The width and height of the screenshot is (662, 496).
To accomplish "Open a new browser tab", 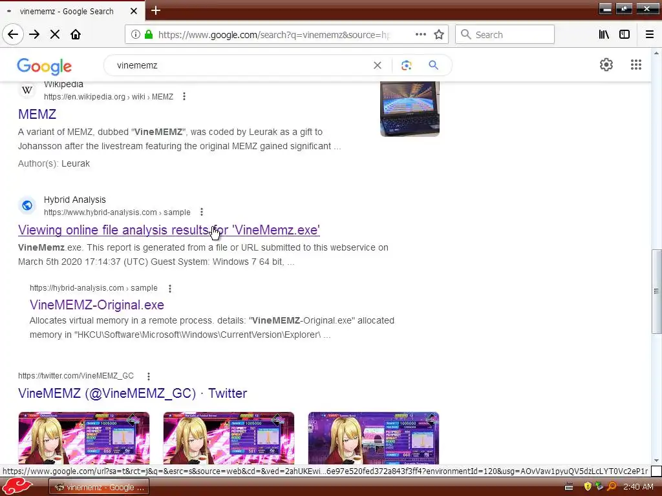I will click(x=156, y=10).
